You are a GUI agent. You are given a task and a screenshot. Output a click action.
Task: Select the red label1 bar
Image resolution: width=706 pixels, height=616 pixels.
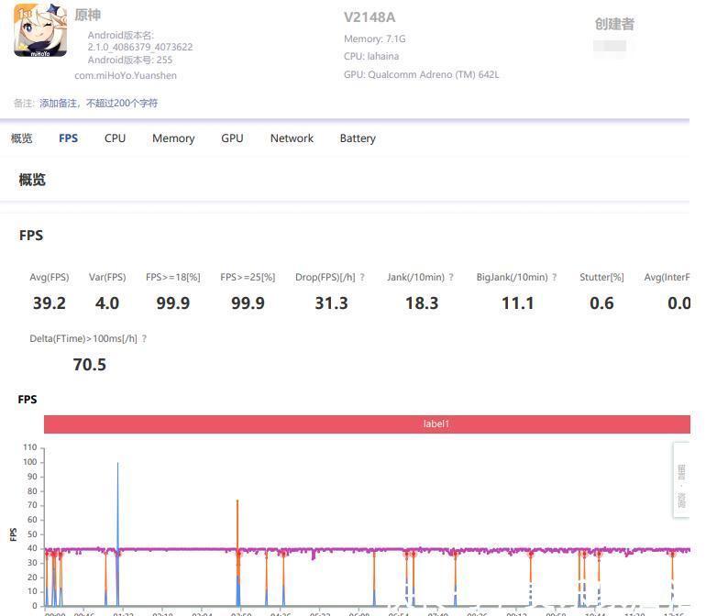(x=367, y=424)
